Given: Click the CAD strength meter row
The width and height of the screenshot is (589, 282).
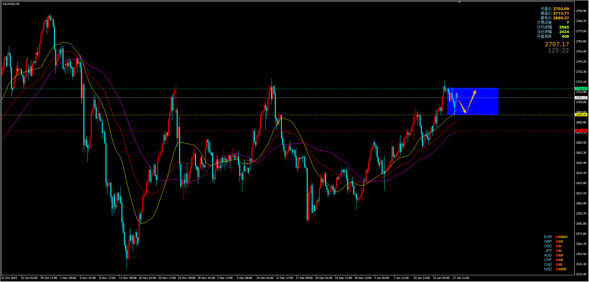Looking at the screenshot, I should pos(553,265).
